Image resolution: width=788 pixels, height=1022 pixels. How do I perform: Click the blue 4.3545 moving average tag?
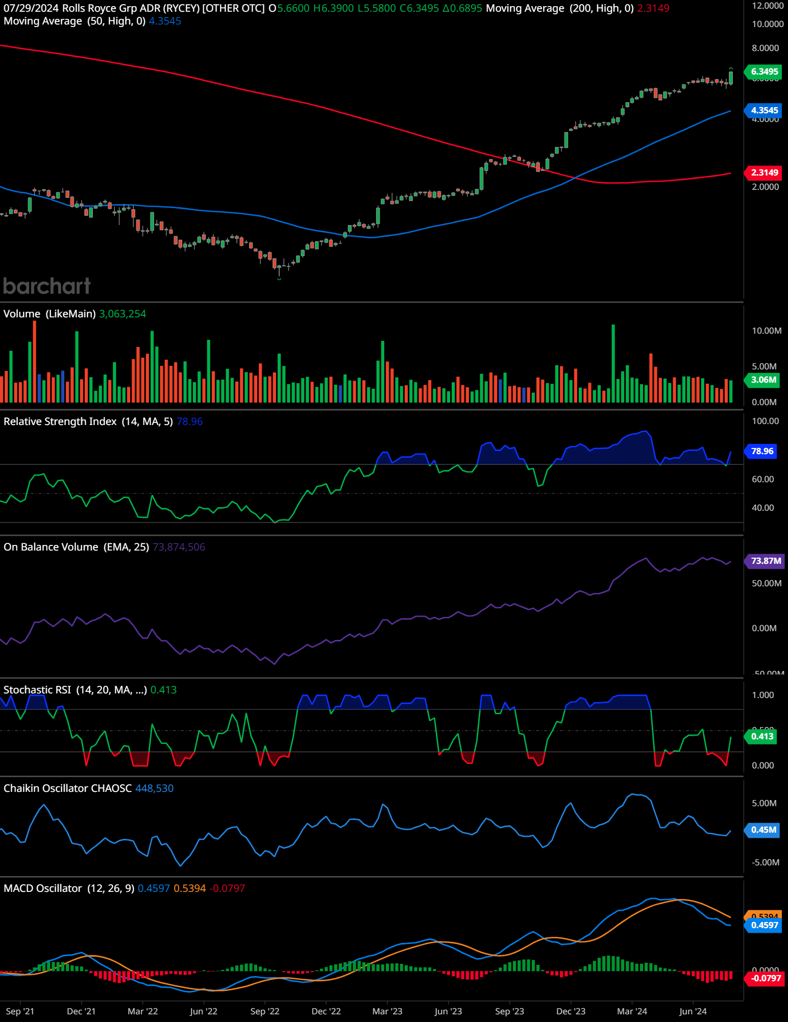764,110
